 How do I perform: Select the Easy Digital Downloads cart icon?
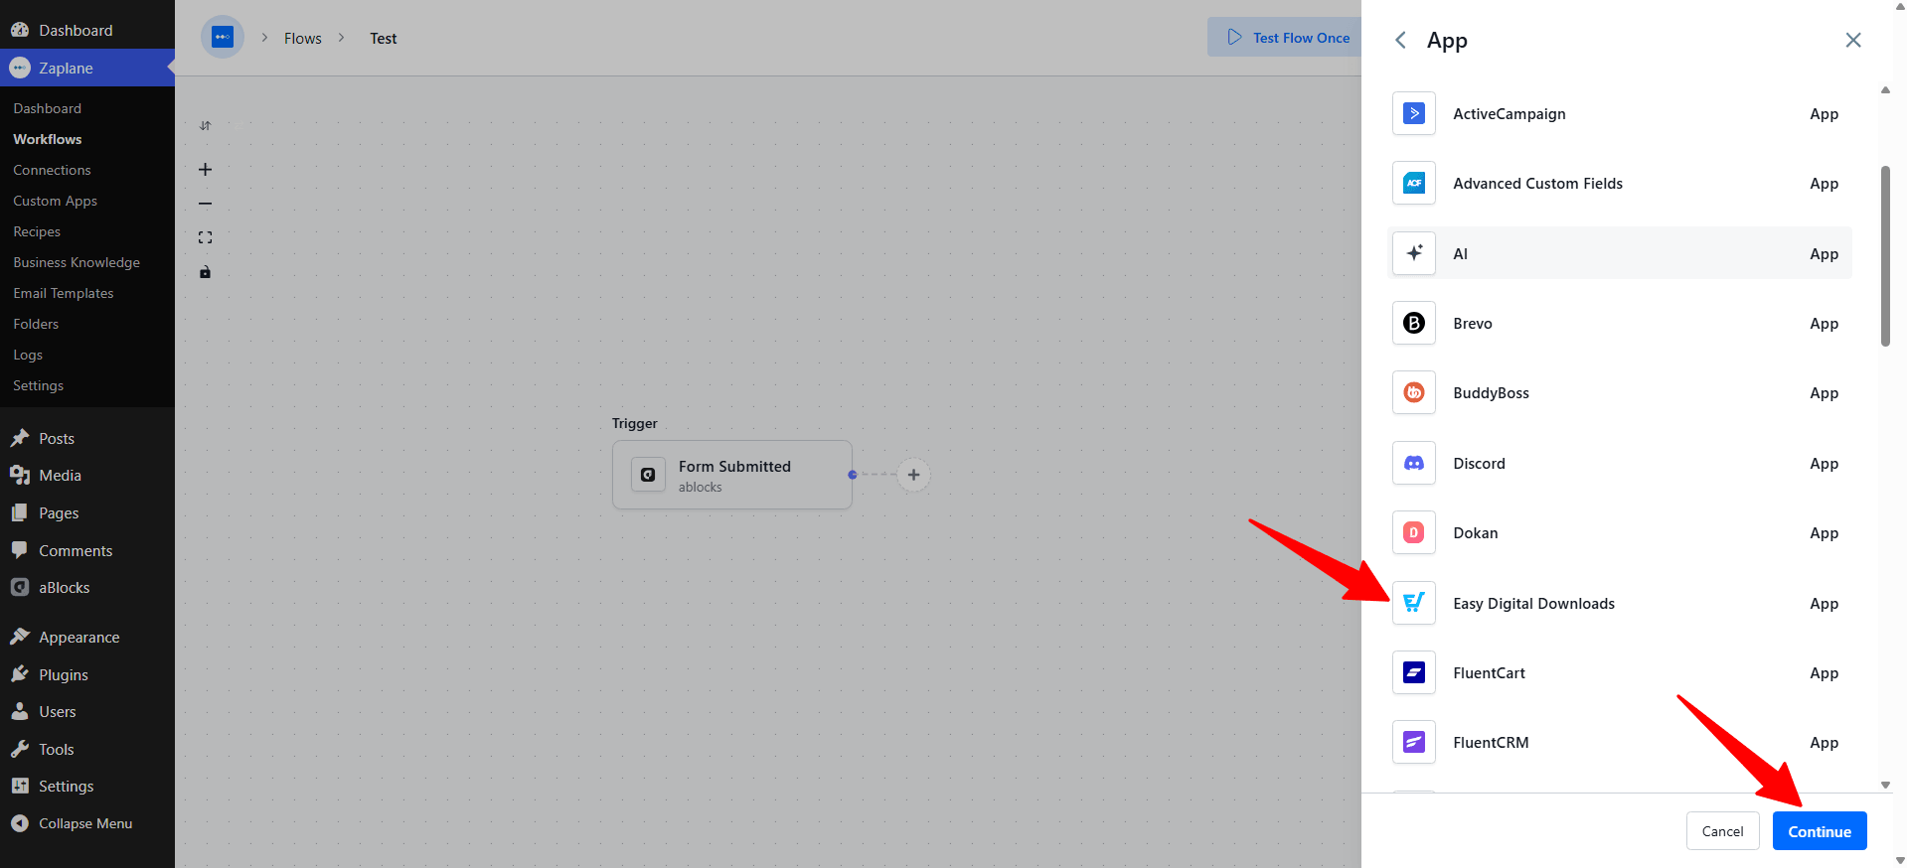[1414, 603]
